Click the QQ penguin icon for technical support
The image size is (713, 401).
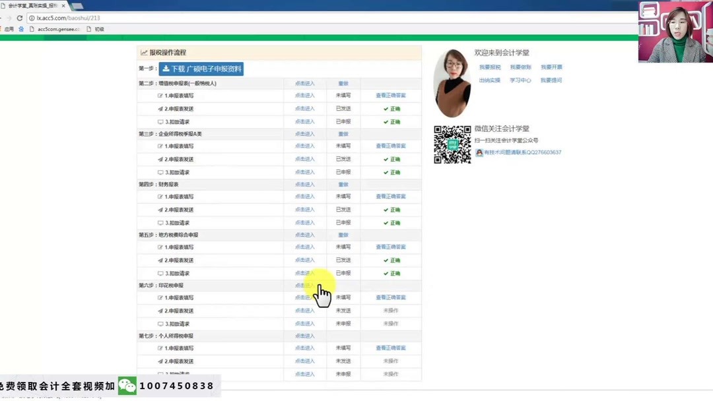[479, 152]
